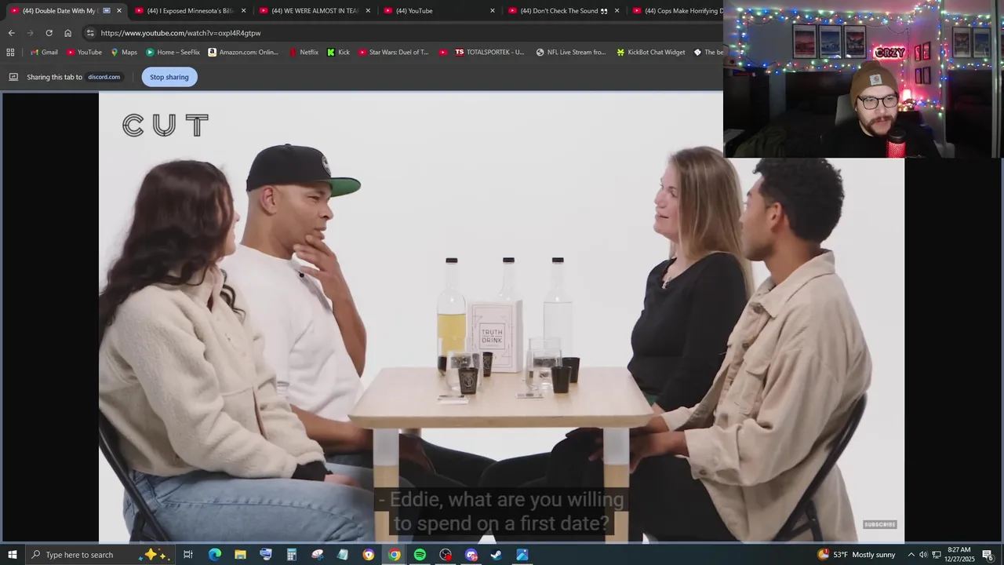Open the TOTALSPORTEK bookmark
Screen dimensions: 1004x565
click(x=489, y=53)
